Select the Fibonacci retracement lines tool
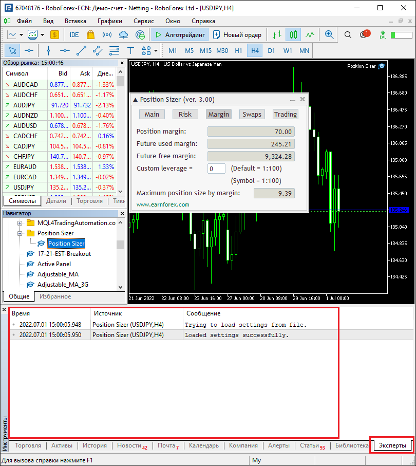Screen dimensions: 416x466 (114, 50)
